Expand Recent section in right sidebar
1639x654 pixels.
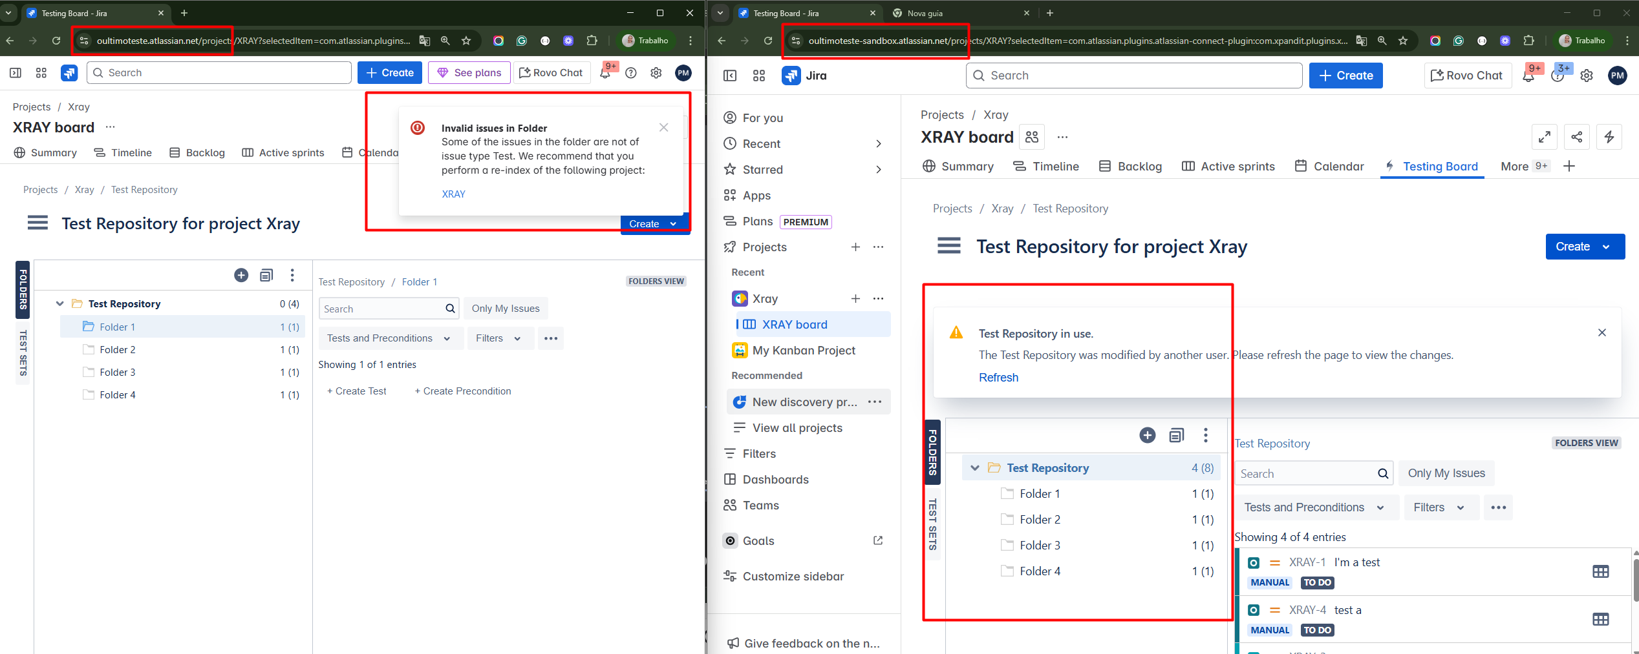pyautogui.click(x=878, y=143)
